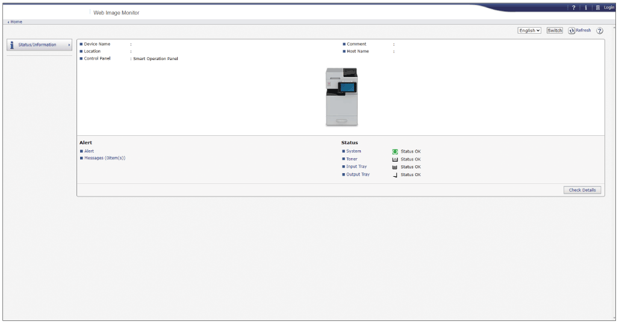The height and width of the screenshot is (324, 619).
Task: Expand the Status/Information menu
Action: coord(39,44)
